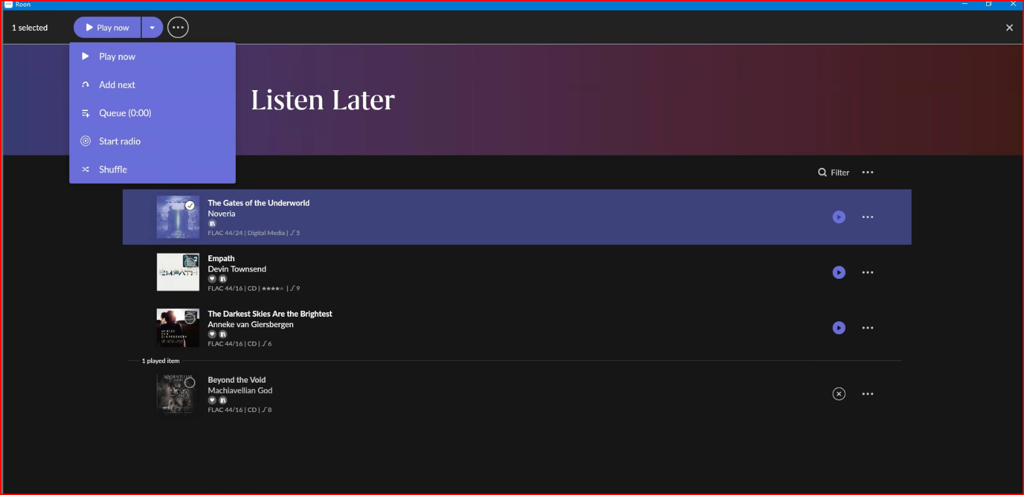
Task: Select Shuffle menu entry
Action: (152, 169)
